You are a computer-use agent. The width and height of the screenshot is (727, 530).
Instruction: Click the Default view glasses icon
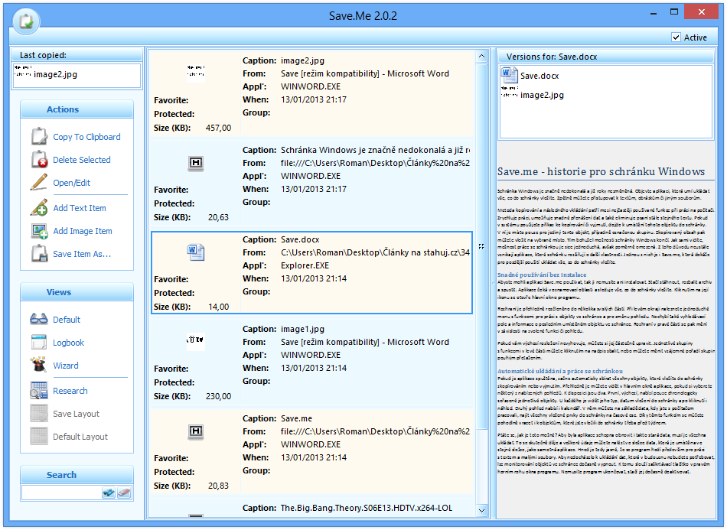click(x=39, y=319)
